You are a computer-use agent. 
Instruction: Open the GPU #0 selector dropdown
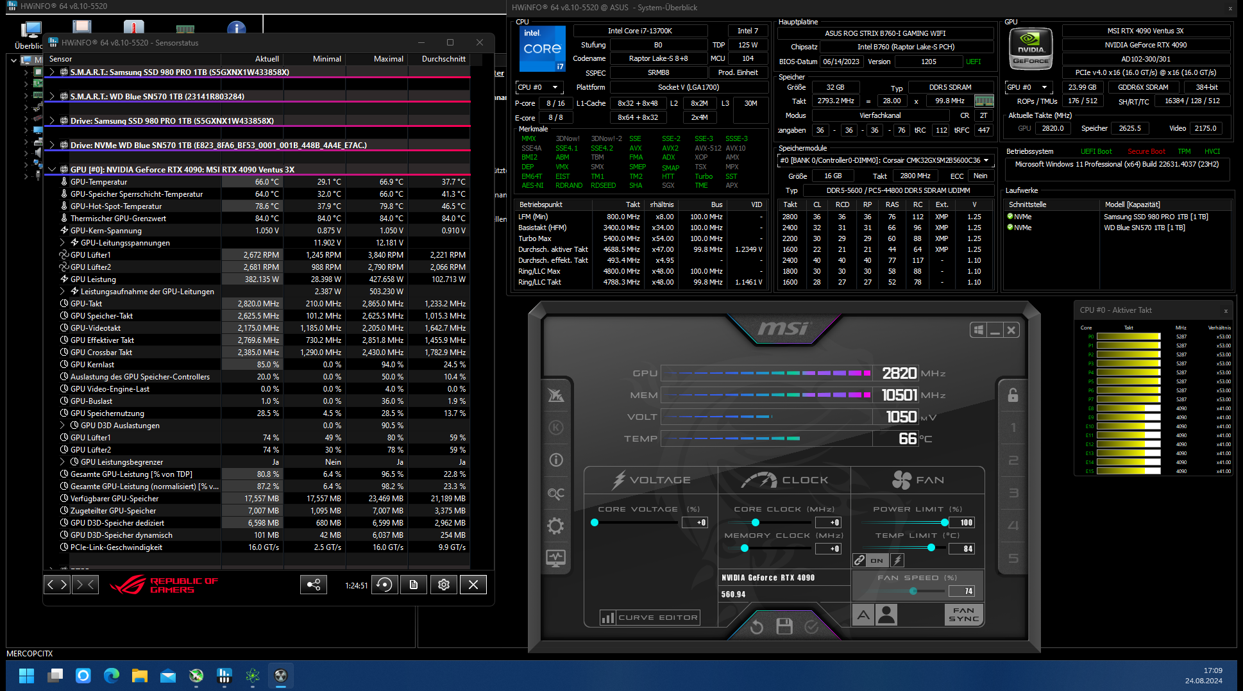[1028, 87]
